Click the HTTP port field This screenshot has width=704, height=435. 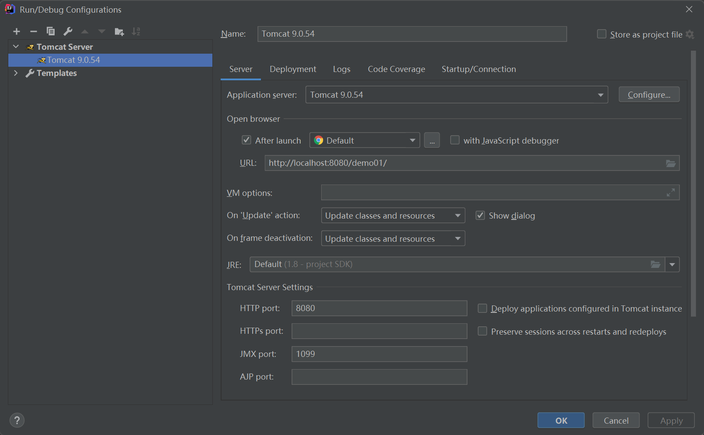point(379,308)
